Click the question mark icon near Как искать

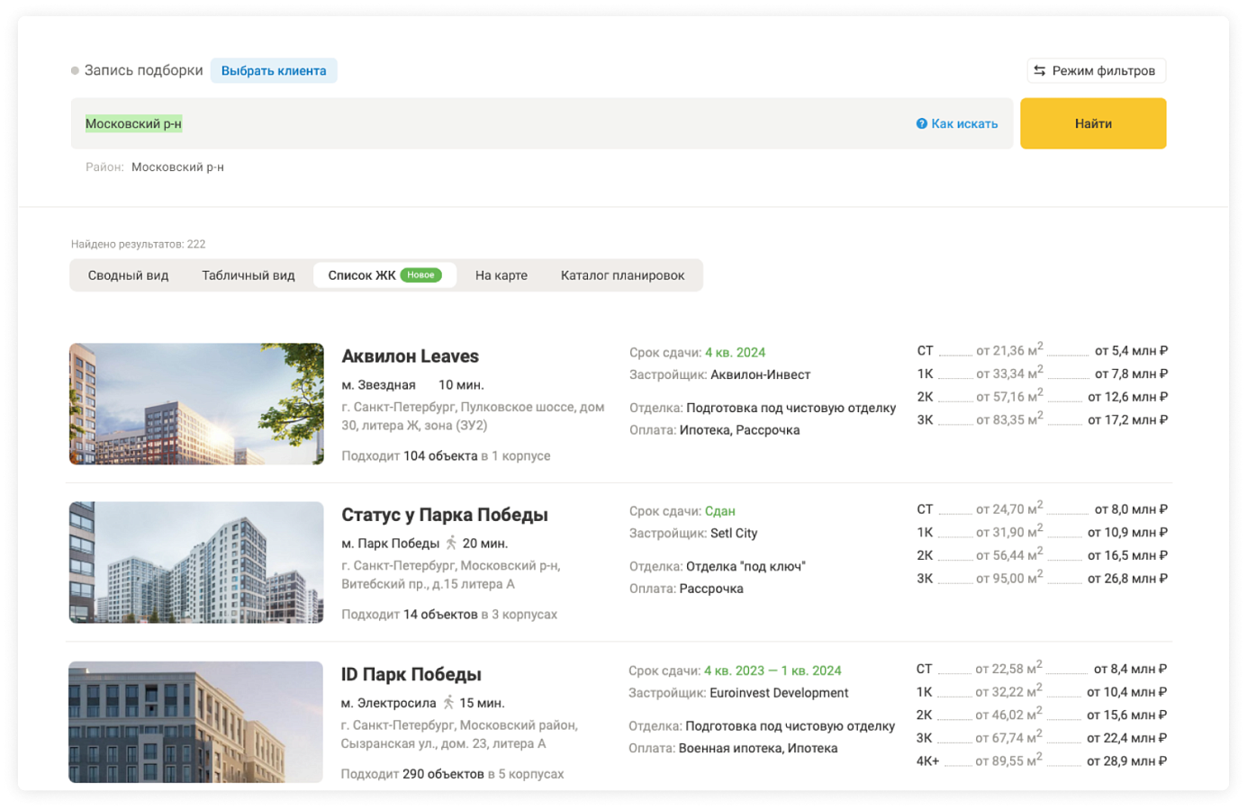(x=921, y=124)
